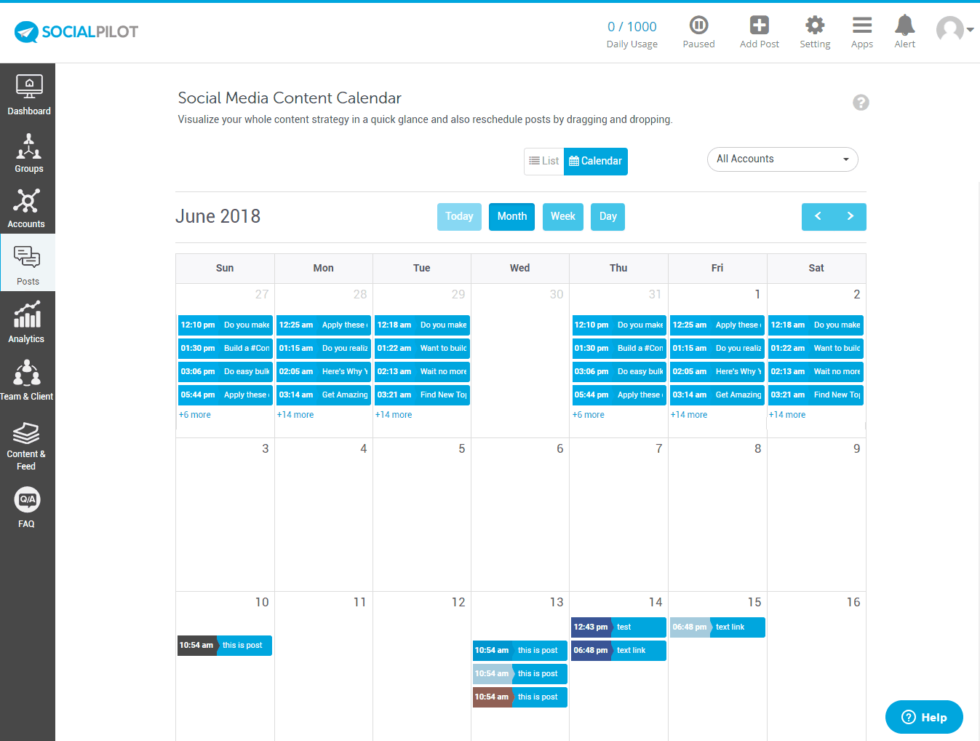This screenshot has height=741, width=980.
Task: Open Analytics in the sidebar
Action: pos(27,322)
